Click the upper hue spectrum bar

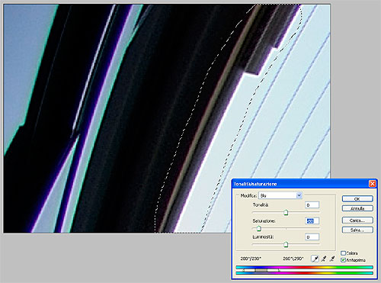click(x=304, y=267)
